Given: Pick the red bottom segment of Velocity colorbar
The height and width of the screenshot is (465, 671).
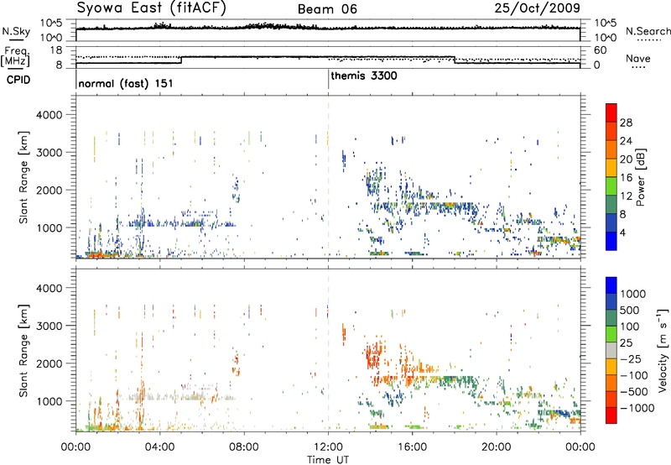Looking at the screenshot, I should (611, 415).
